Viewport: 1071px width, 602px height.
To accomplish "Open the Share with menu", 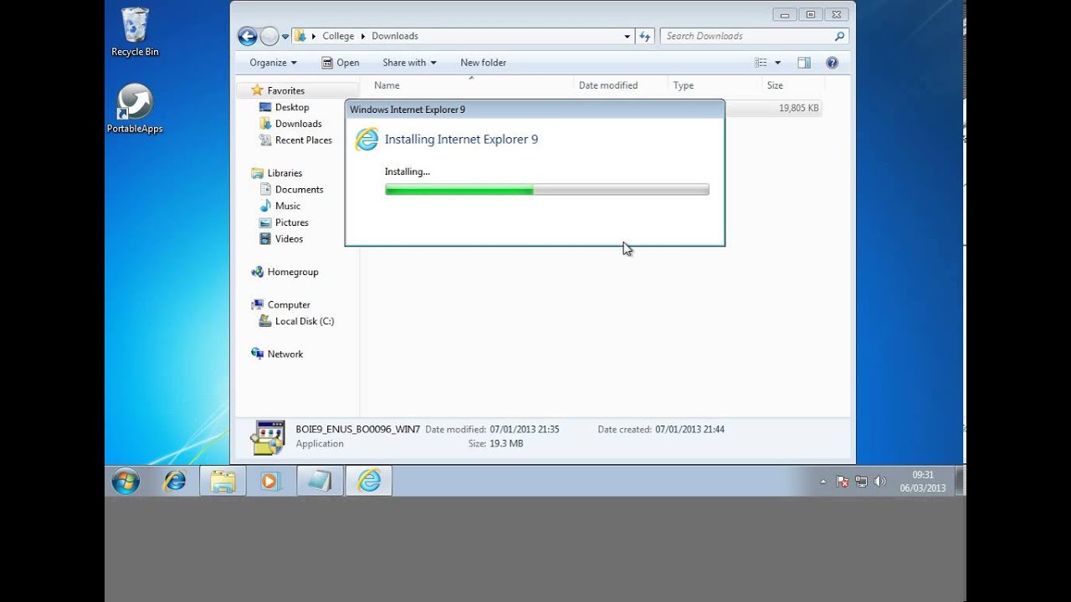I will 409,63.
